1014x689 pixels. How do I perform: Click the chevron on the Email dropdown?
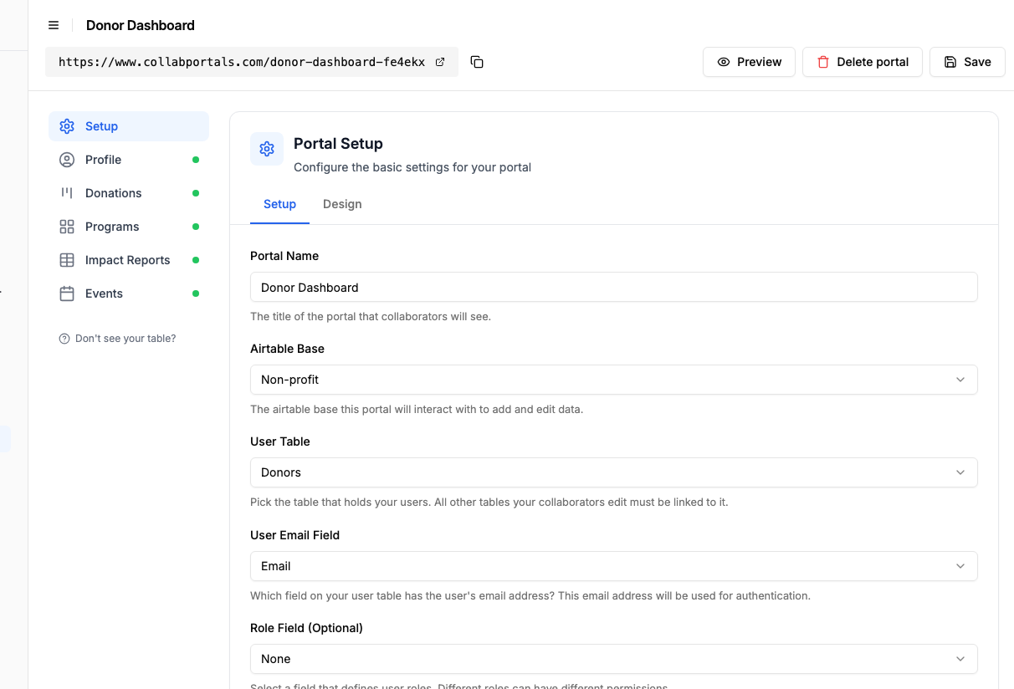coord(960,566)
